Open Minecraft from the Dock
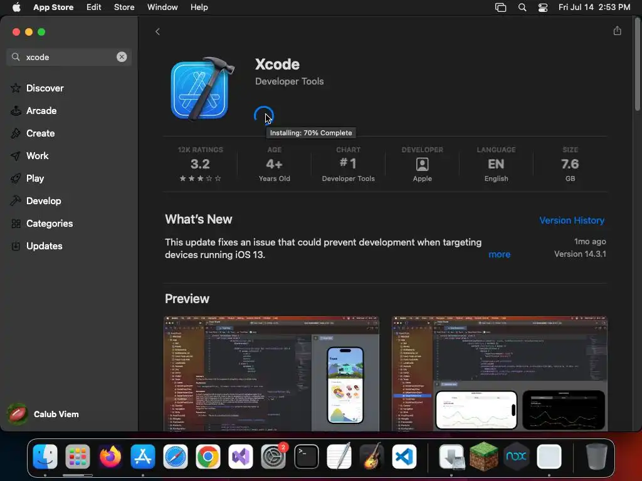The image size is (642, 481). [x=484, y=457]
